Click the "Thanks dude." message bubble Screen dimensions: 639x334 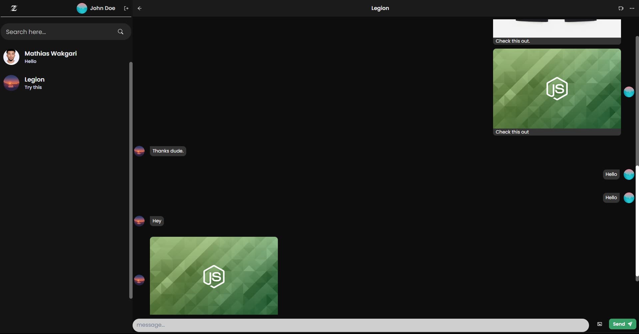pos(168,151)
